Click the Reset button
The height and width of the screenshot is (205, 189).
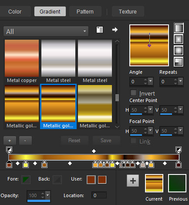[74, 140]
